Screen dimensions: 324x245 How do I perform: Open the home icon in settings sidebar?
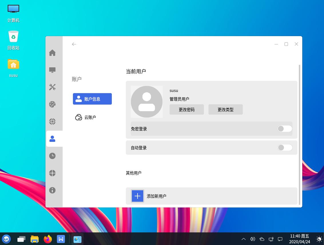[x=52, y=53]
